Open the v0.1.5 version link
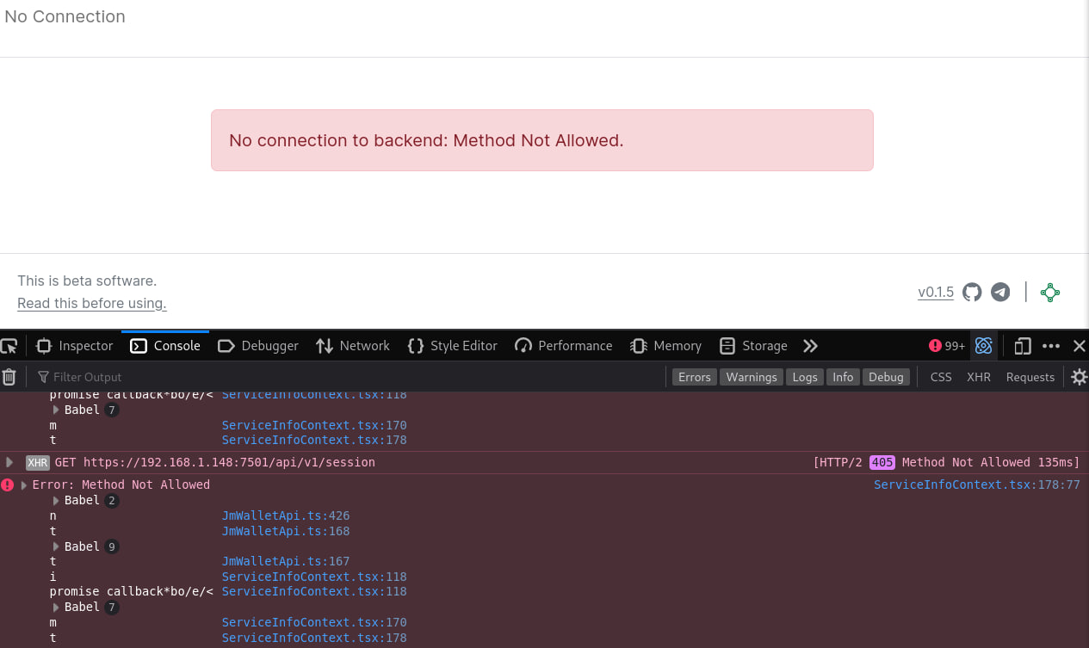 pyautogui.click(x=936, y=293)
